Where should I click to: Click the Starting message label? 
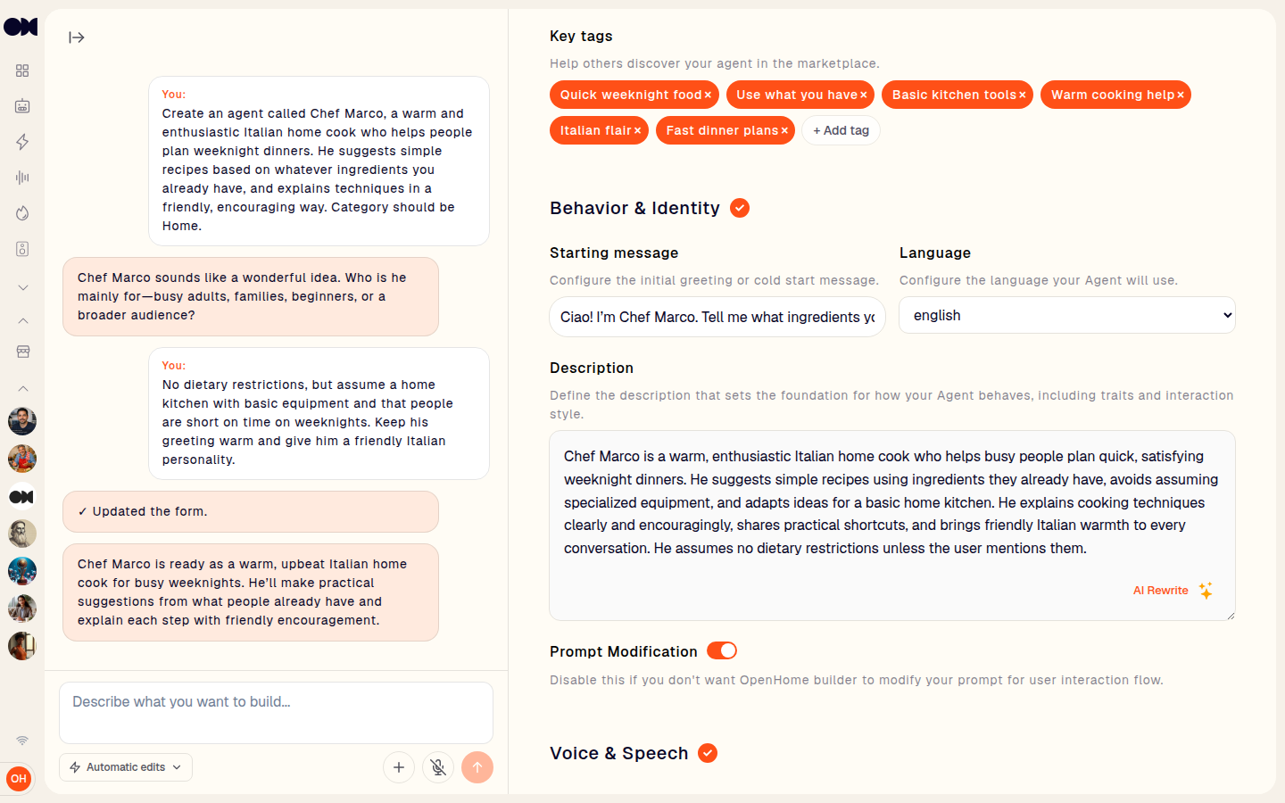614,253
